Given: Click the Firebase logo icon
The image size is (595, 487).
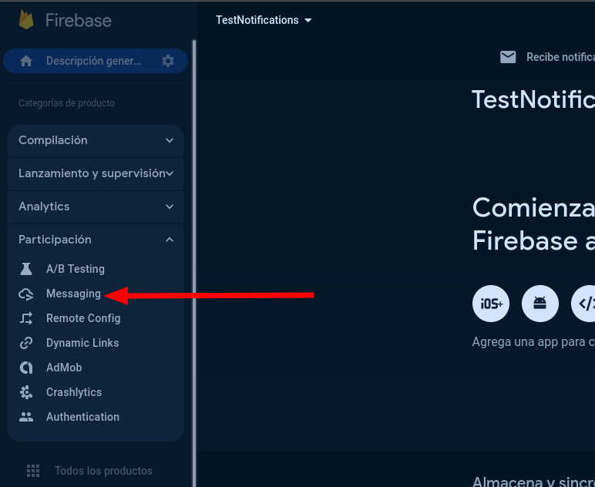Looking at the screenshot, I should click(26, 19).
